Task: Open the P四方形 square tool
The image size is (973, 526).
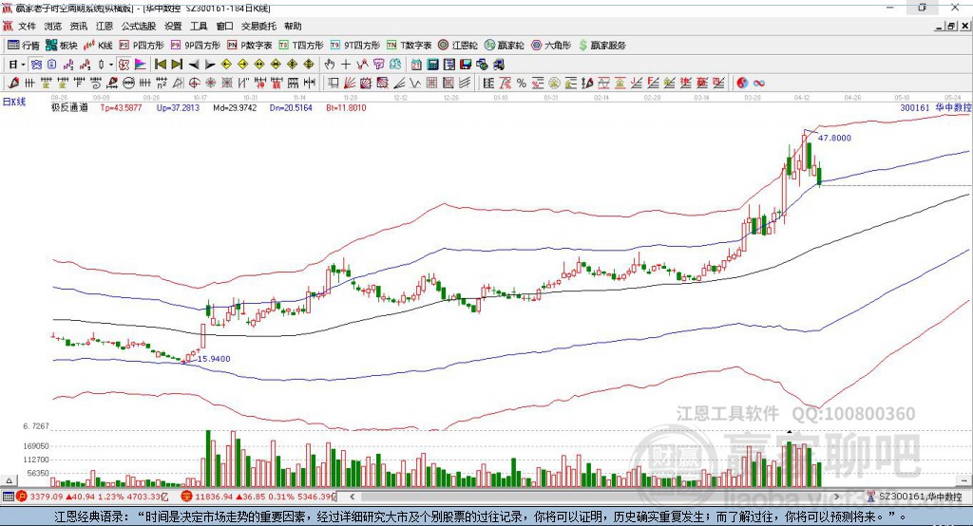Action: point(142,46)
